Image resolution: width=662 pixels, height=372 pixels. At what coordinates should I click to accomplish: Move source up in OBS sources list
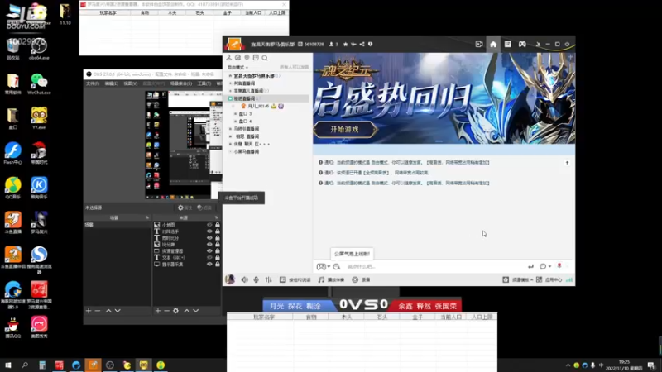187,311
